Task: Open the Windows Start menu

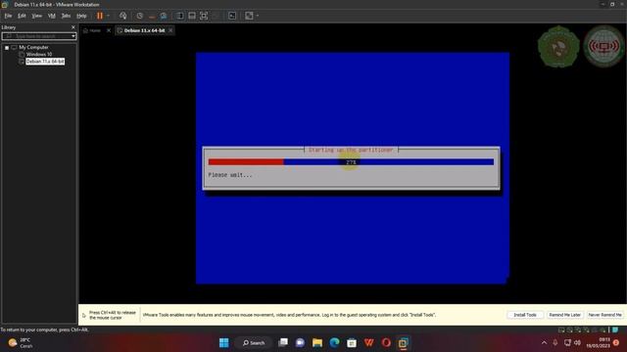Action: coord(224,342)
